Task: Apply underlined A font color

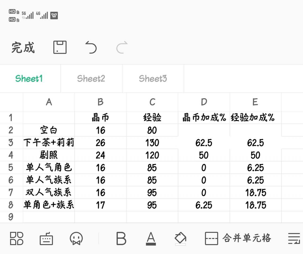Action: [x=151, y=238]
